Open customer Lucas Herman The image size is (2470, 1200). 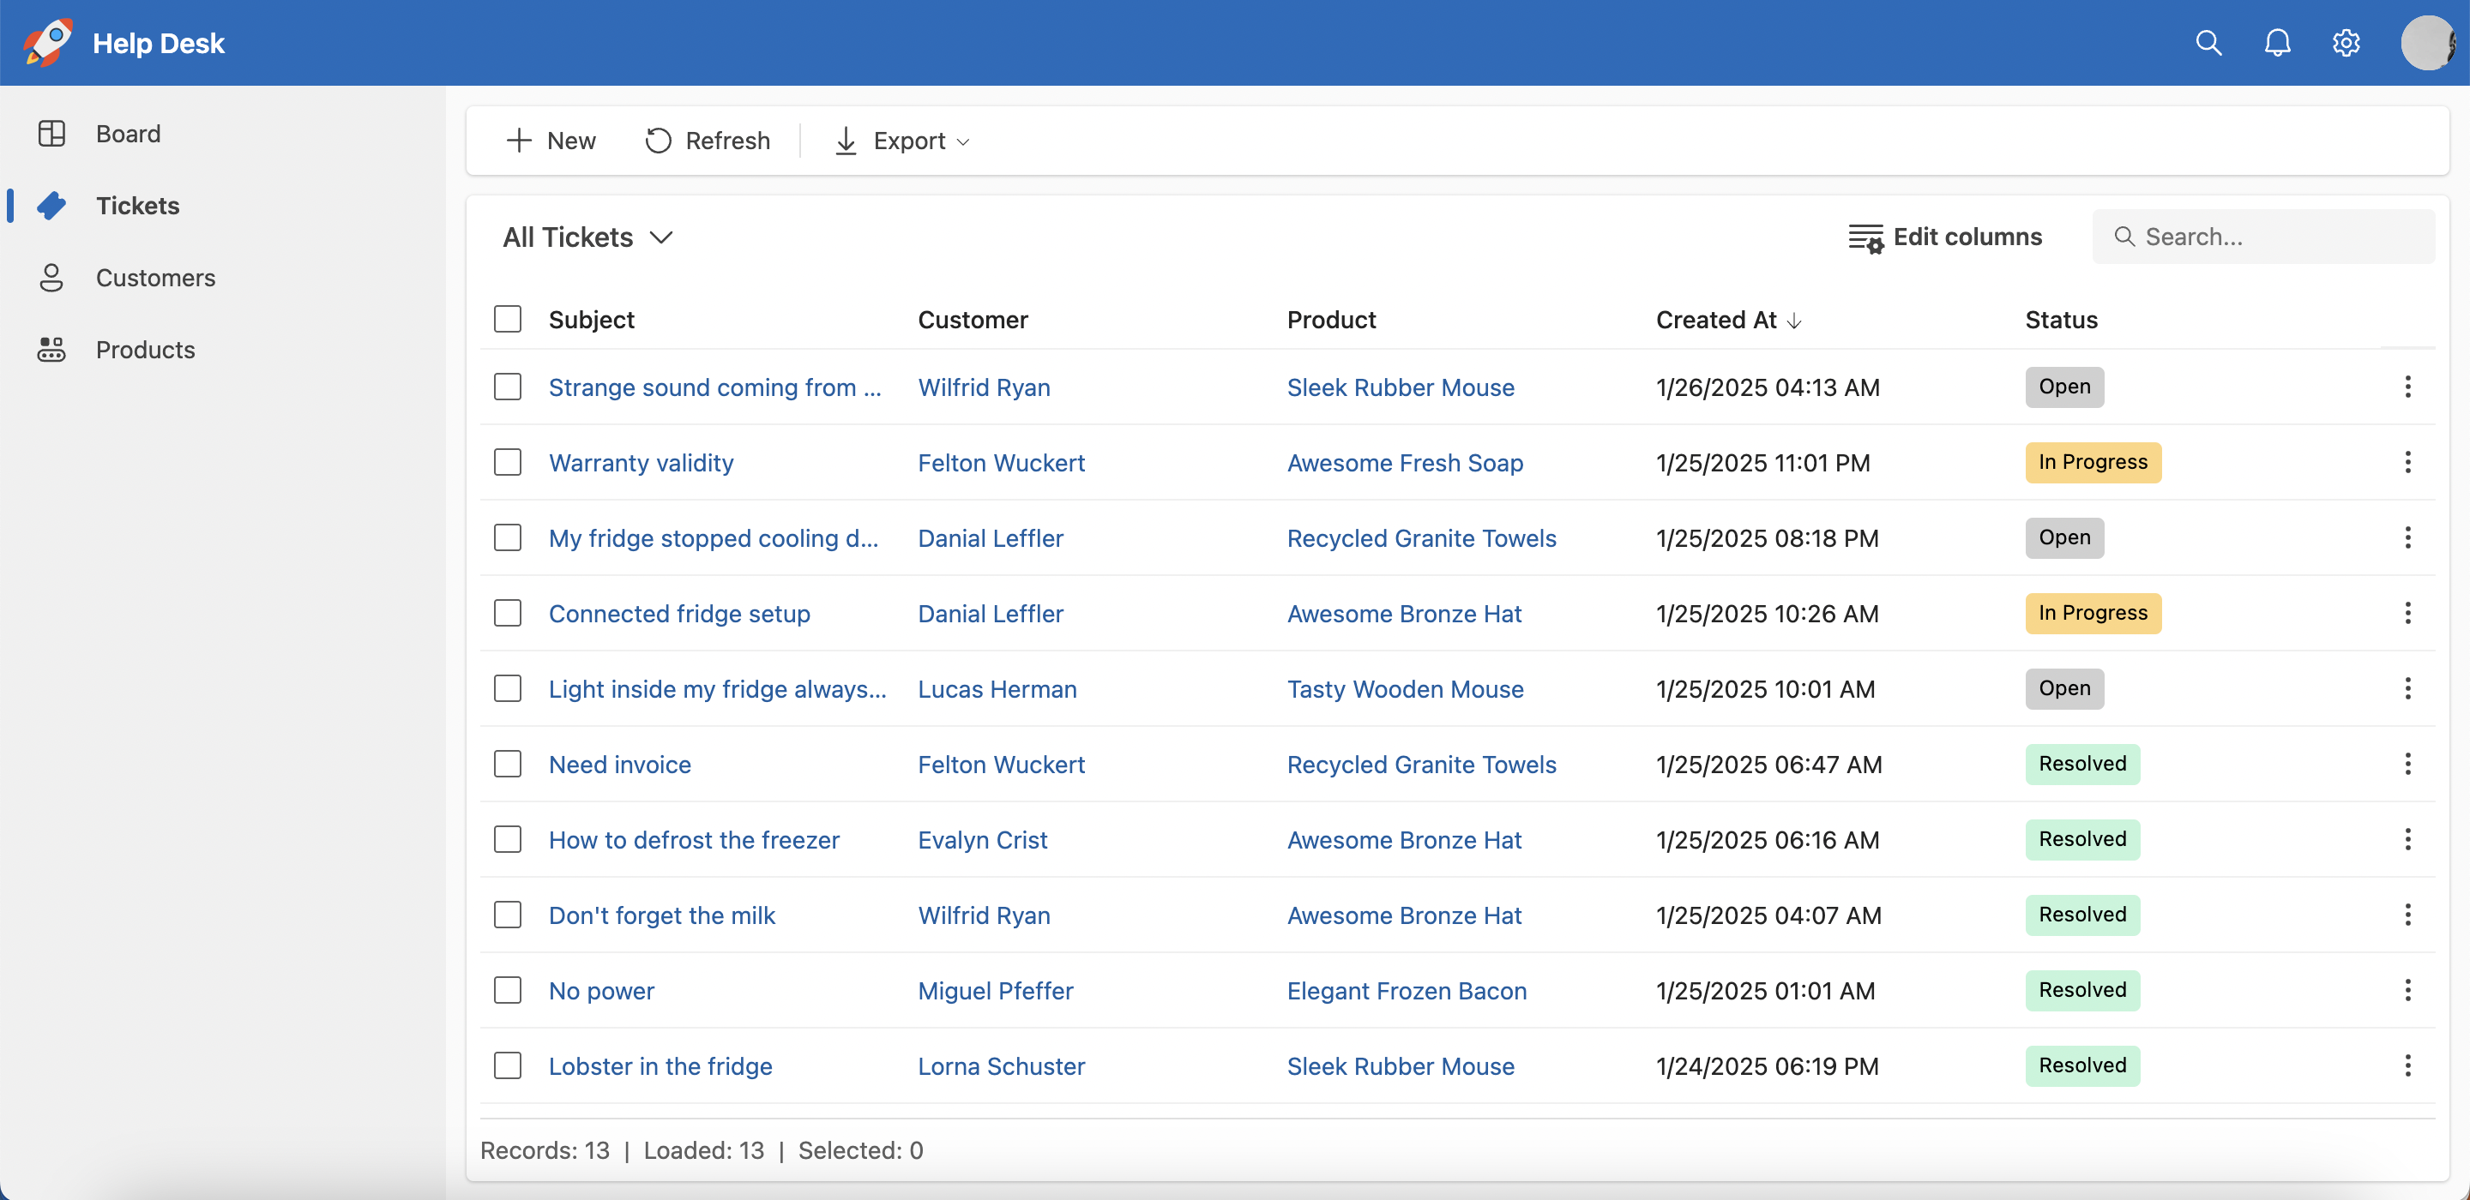[x=997, y=689]
